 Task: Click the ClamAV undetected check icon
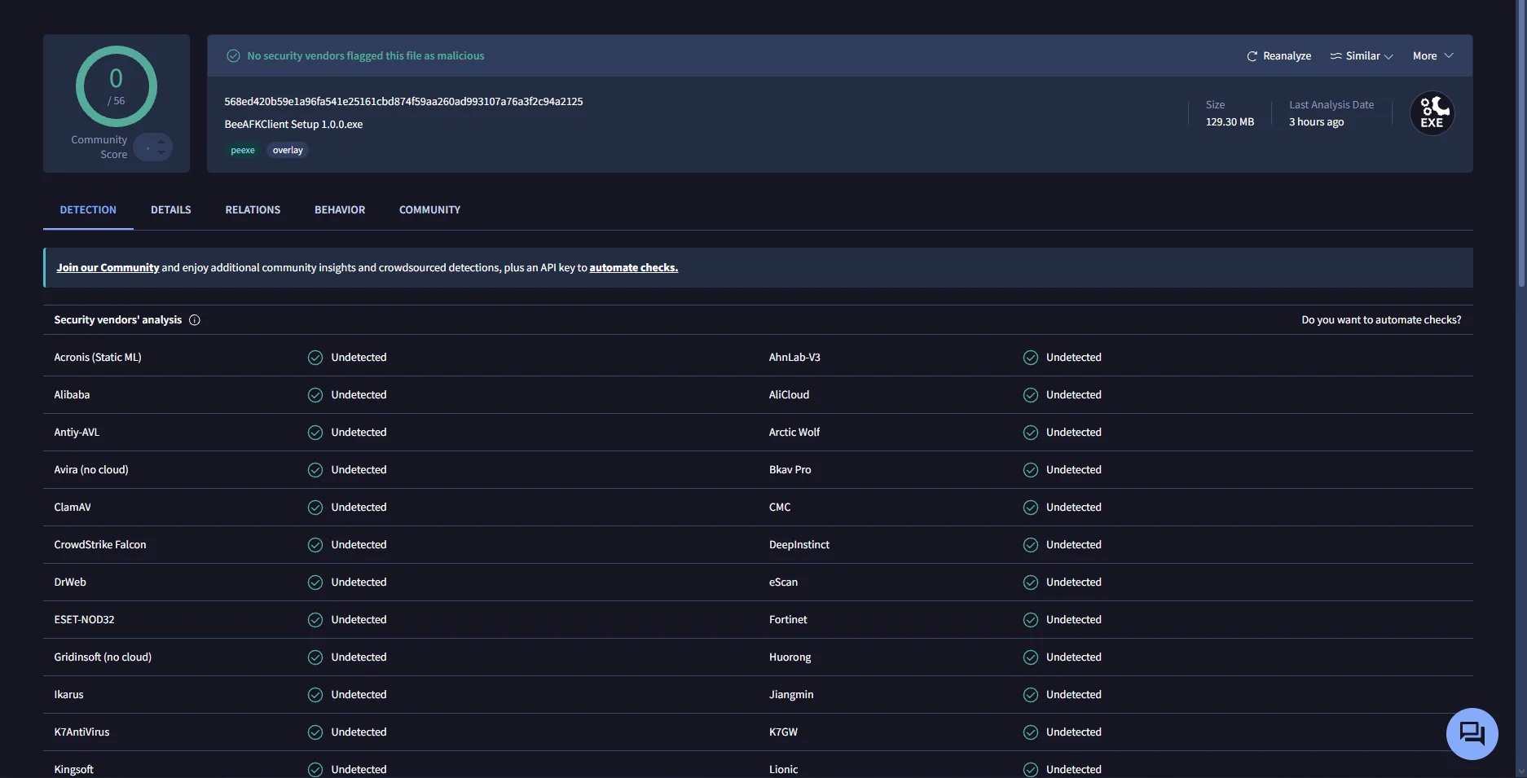point(315,508)
